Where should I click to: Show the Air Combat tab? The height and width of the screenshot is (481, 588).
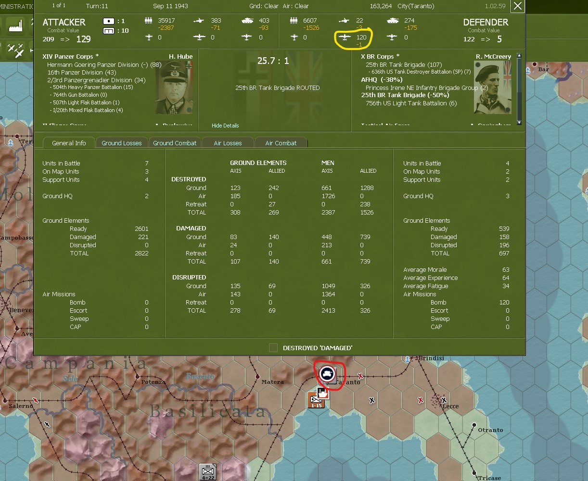click(x=281, y=143)
